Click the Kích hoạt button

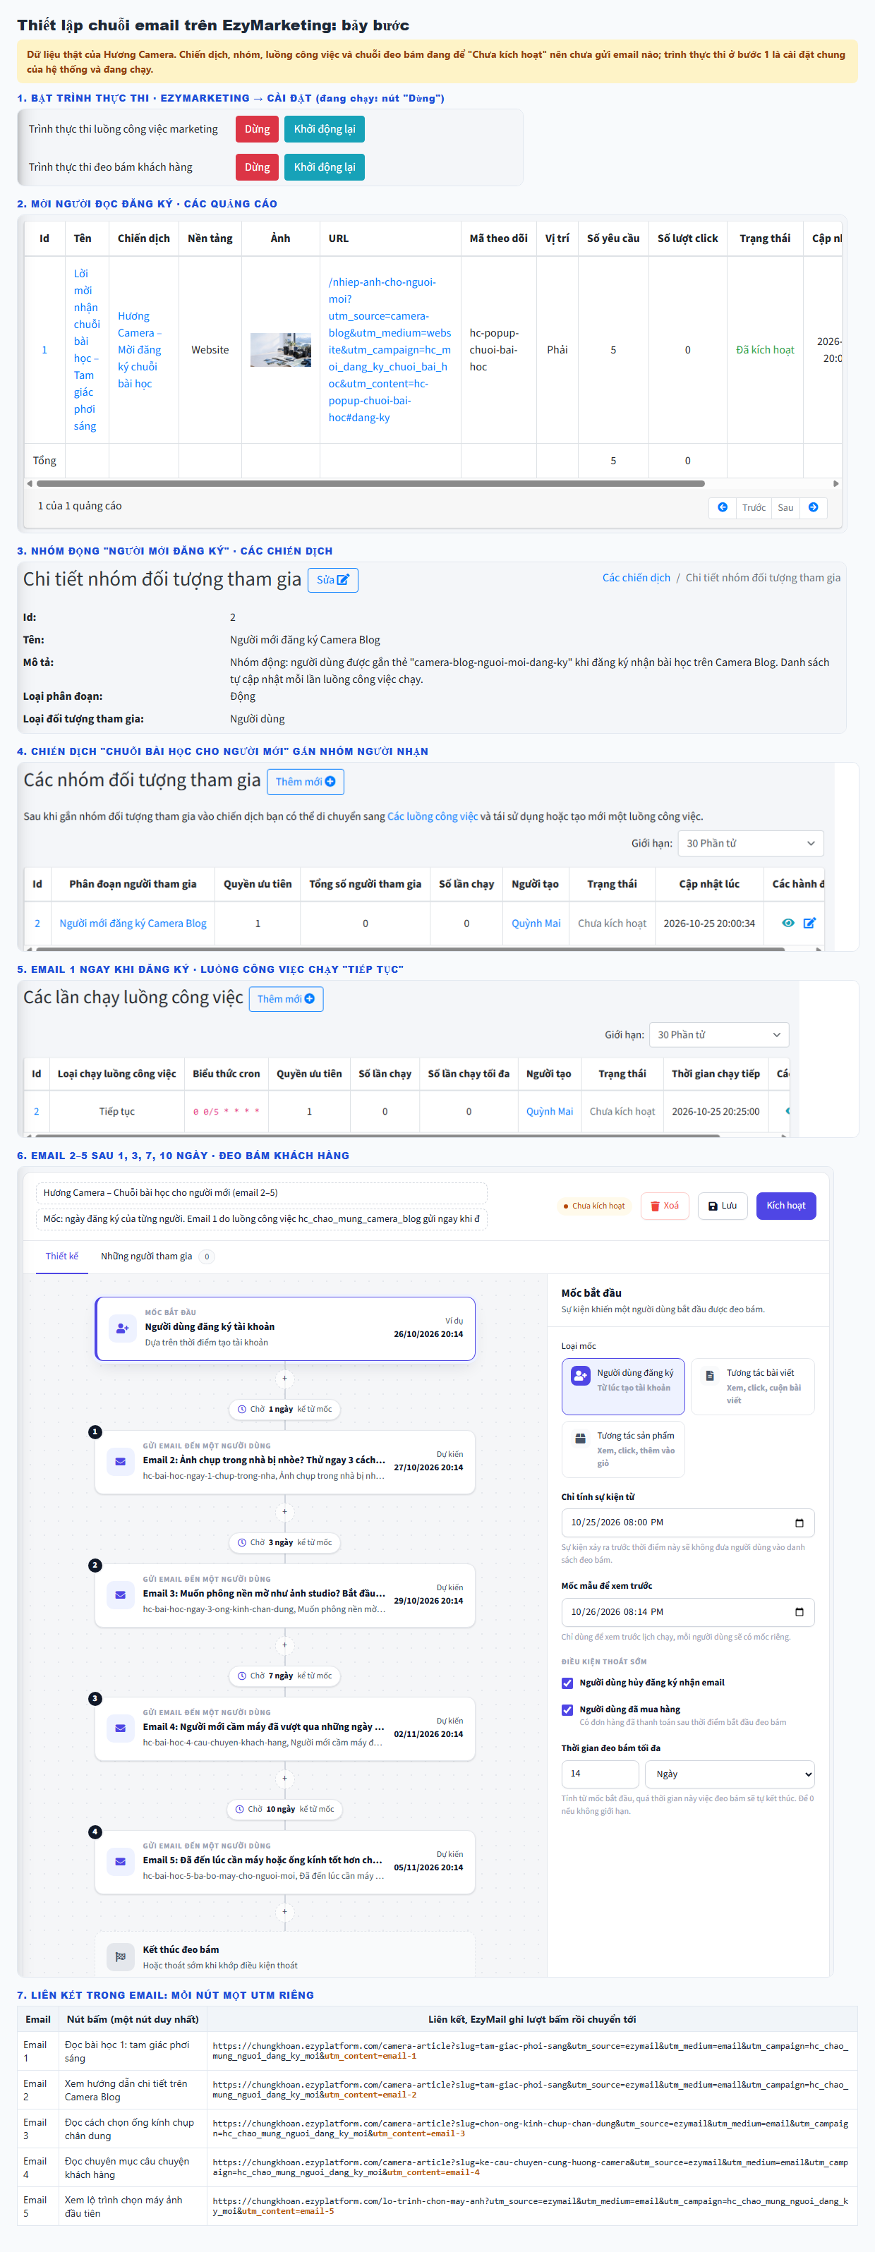click(786, 1206)
